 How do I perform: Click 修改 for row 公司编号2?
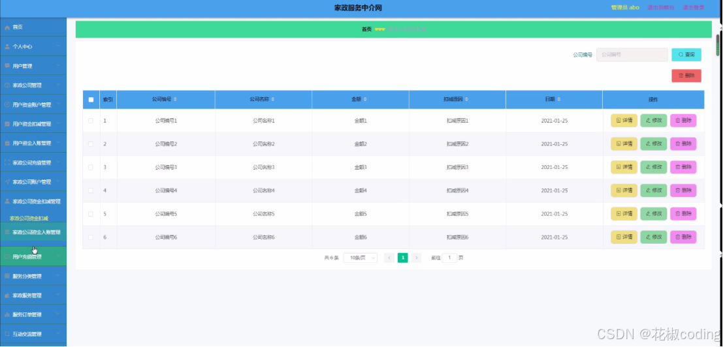(x=653, y=143)
